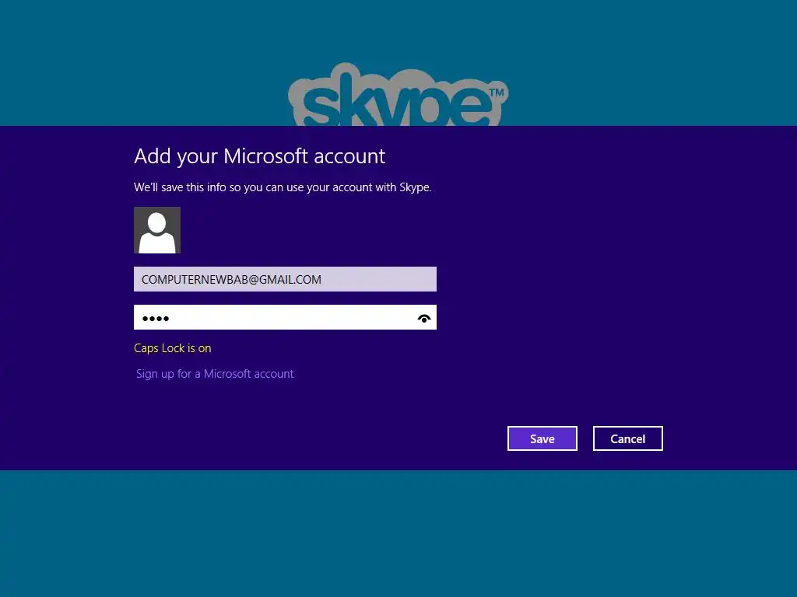Open Sign up for a Microsoft account link
The image size is (797, 597).
coord(215,374)
